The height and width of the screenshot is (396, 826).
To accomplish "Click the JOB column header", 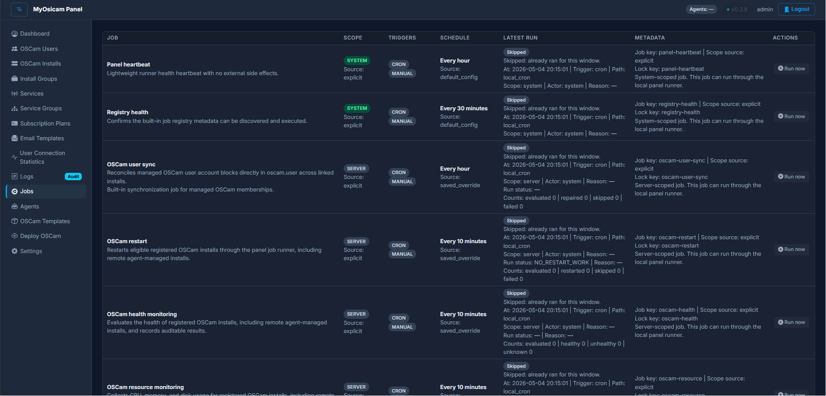I will pos(113,38).
